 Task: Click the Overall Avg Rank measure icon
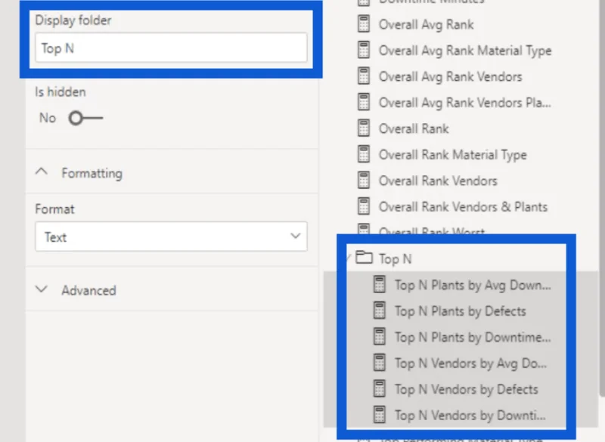click(x=364, y=24)
